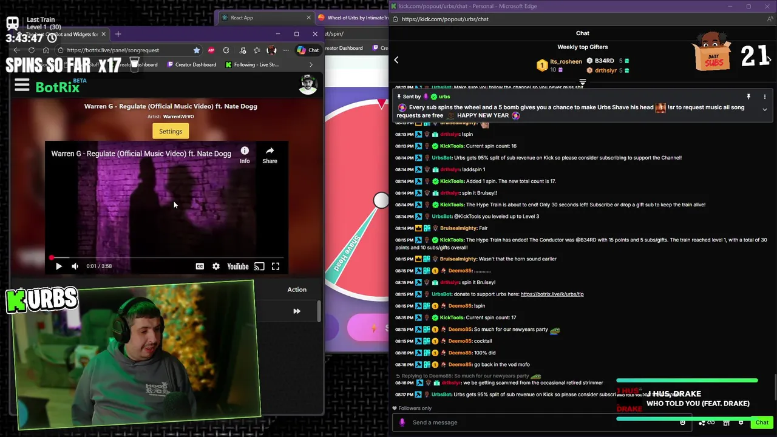Image resolution: width=777 pixels, height=437 pixels.
Task: Open the ABP adblock extension
Action: [x=211, y=50]
